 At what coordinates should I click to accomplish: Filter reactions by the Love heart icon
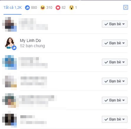pyautogui.click(x=58, y=8)
